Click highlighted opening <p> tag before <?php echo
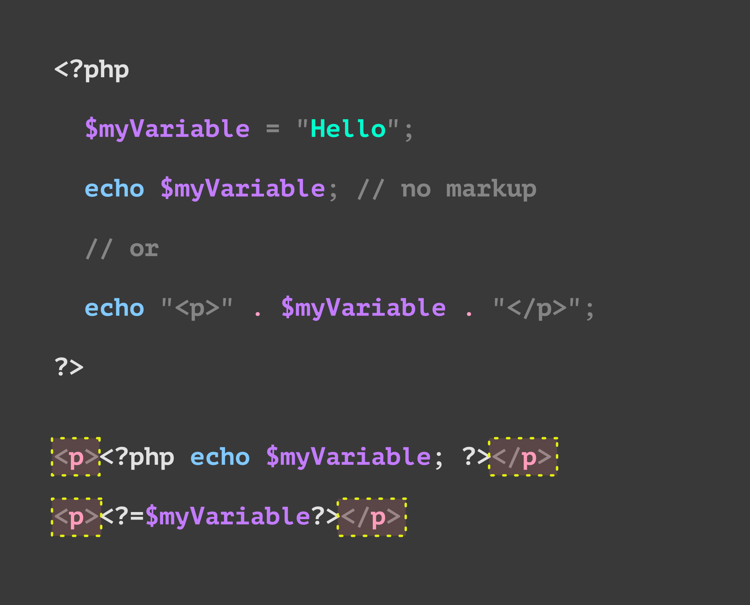Image resolution: width=750 pixels, height=605 pixels. [x=76, y=457]
